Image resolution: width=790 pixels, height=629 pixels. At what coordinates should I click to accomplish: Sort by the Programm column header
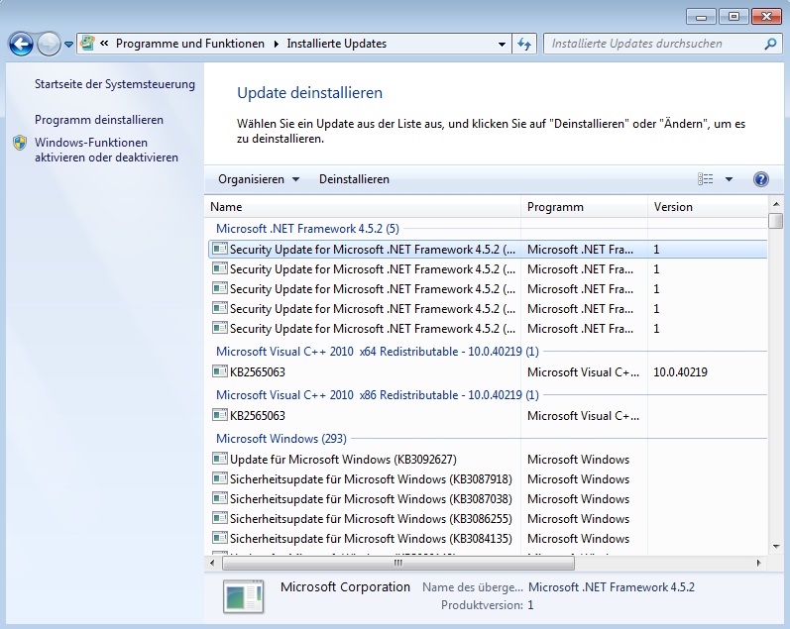(584, 207)
